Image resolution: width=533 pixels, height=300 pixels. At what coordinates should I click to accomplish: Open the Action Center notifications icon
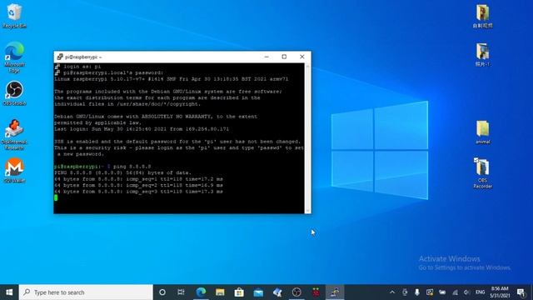point(521,292)
